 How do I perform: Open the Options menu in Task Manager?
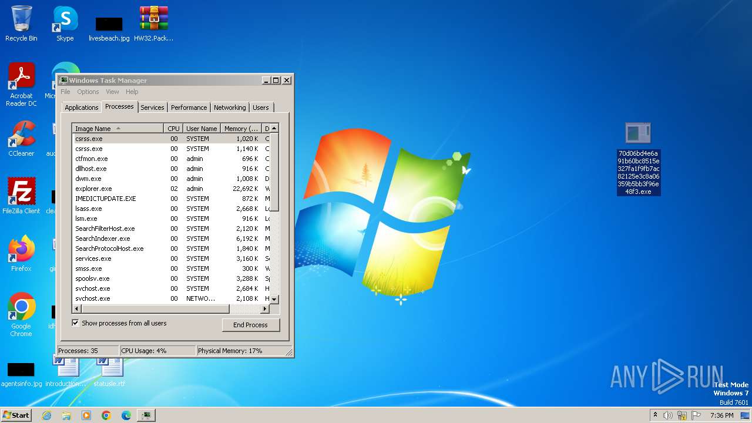88,92
